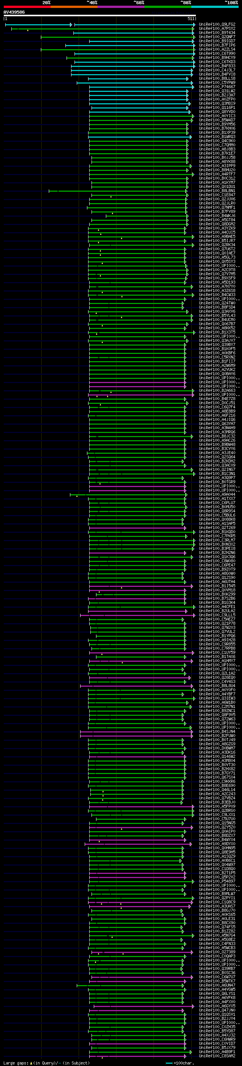Click hit label UniRef100_Q4C9K0
This screenshot has width=242, height=1066.
[217, 141]
